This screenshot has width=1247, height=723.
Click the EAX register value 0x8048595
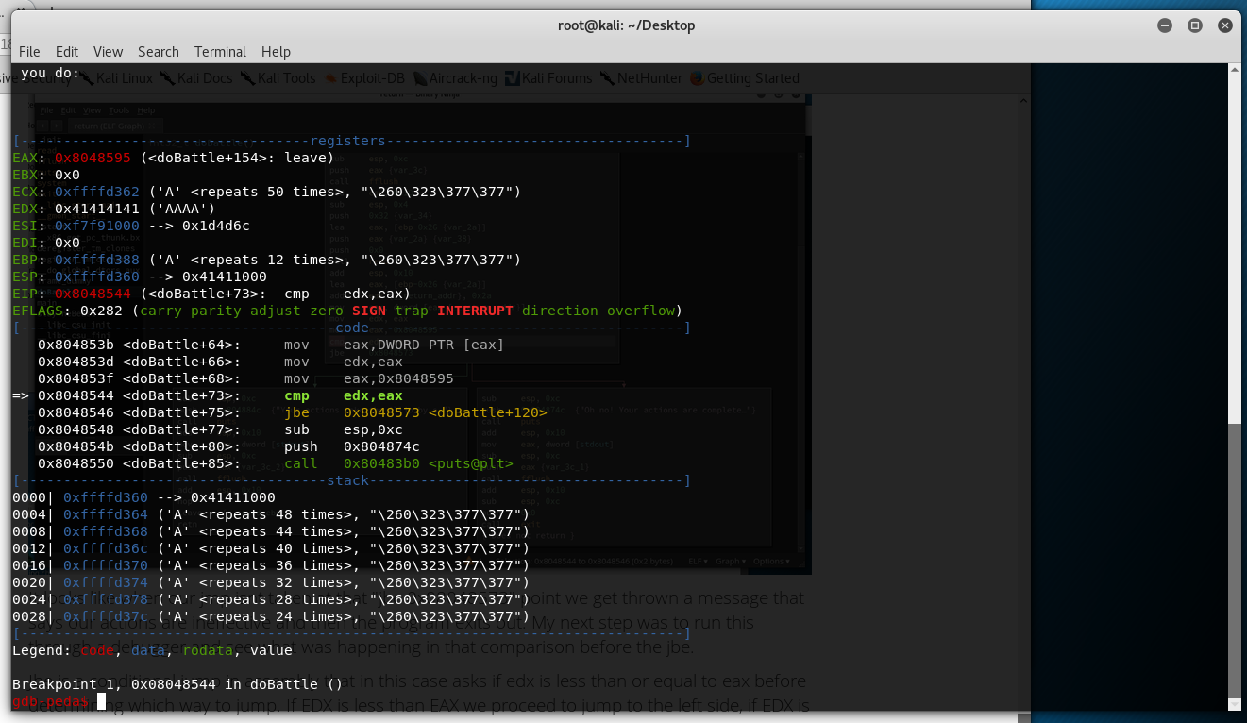click(93, 158)
